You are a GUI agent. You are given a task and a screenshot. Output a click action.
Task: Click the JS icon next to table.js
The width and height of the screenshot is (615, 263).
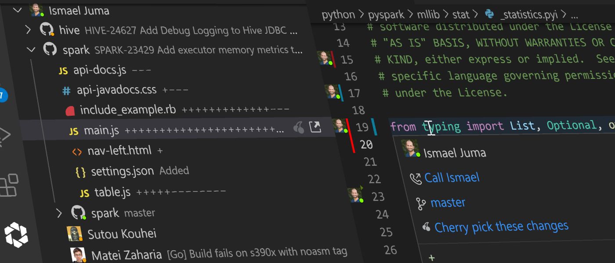84,192
